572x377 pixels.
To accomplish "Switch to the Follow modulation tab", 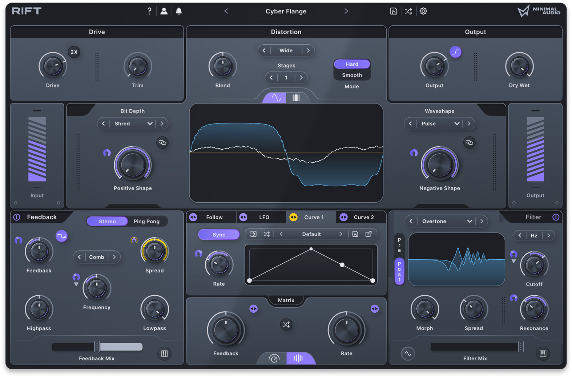I will 212,217.
